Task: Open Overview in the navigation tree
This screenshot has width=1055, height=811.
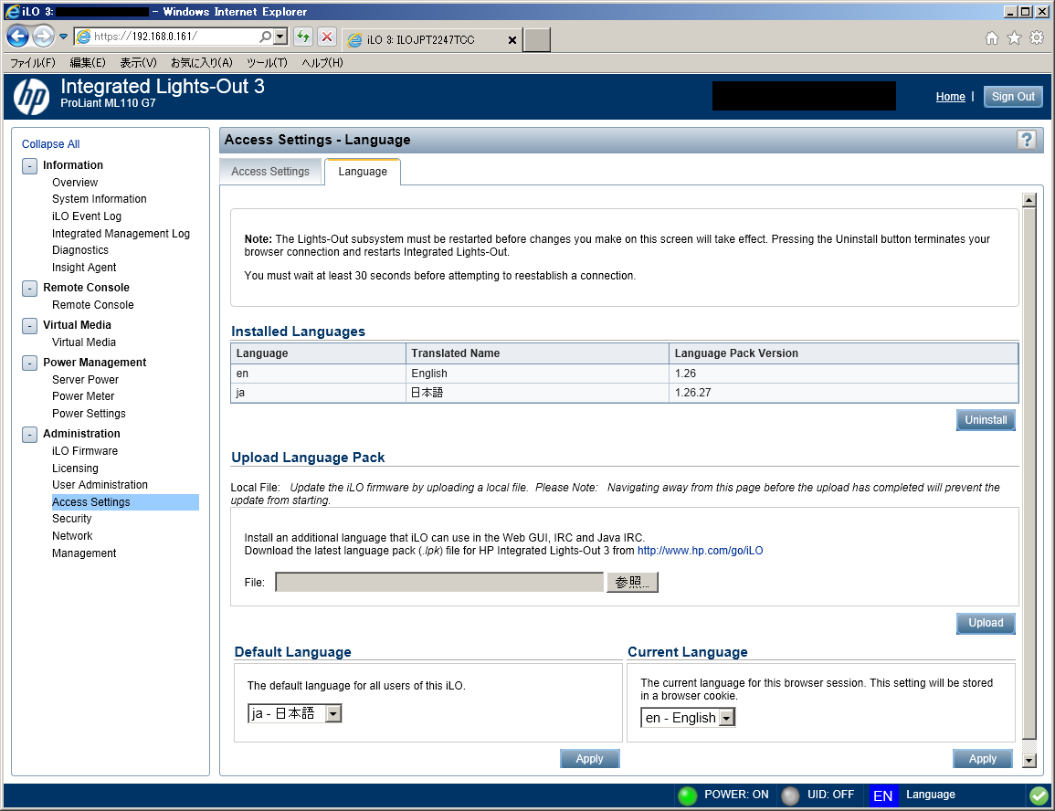Action: coord(75,183)
